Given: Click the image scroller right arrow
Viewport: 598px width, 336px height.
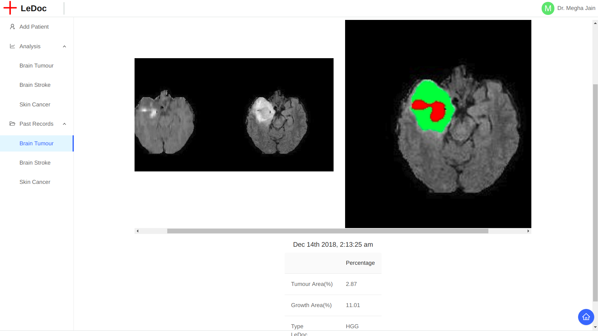Looking at the screenshot, I should click(x=528, y=231).
